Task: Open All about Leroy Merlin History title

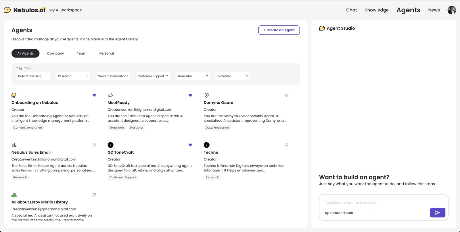Action: (40, 202)
